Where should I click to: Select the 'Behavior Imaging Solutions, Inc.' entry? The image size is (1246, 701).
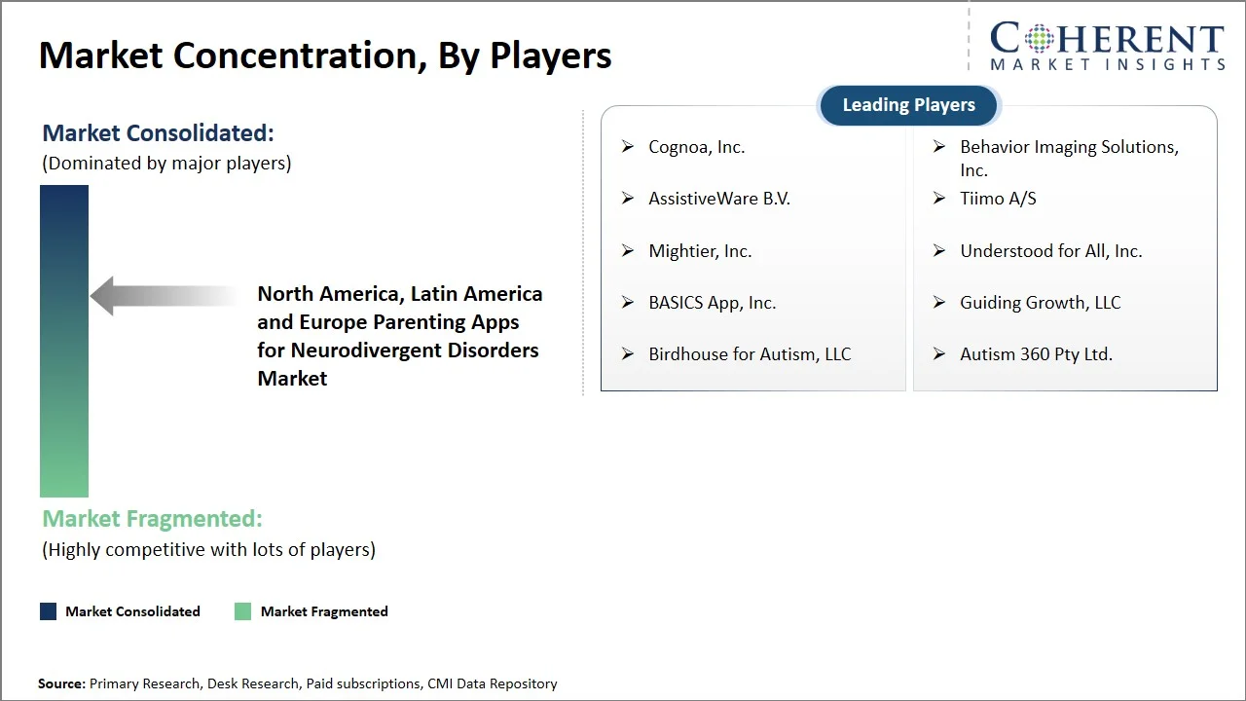coord(1069,159)
